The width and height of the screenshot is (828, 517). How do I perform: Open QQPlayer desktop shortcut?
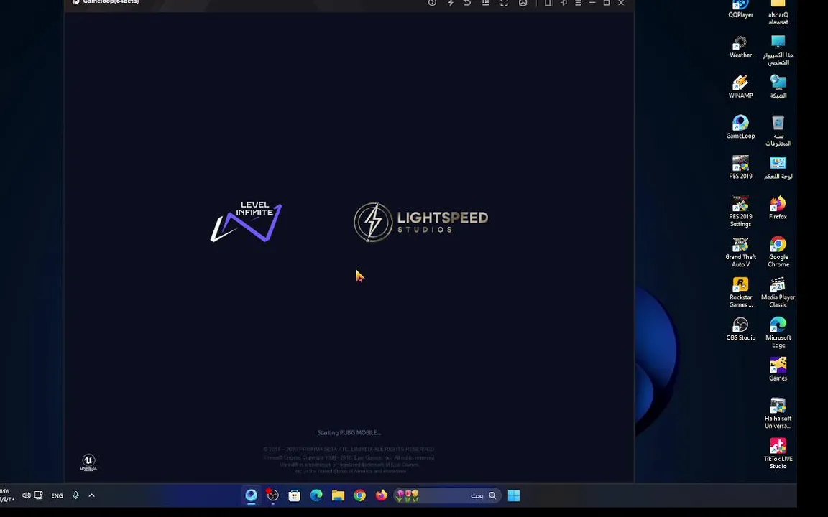[x=740, y=9]
